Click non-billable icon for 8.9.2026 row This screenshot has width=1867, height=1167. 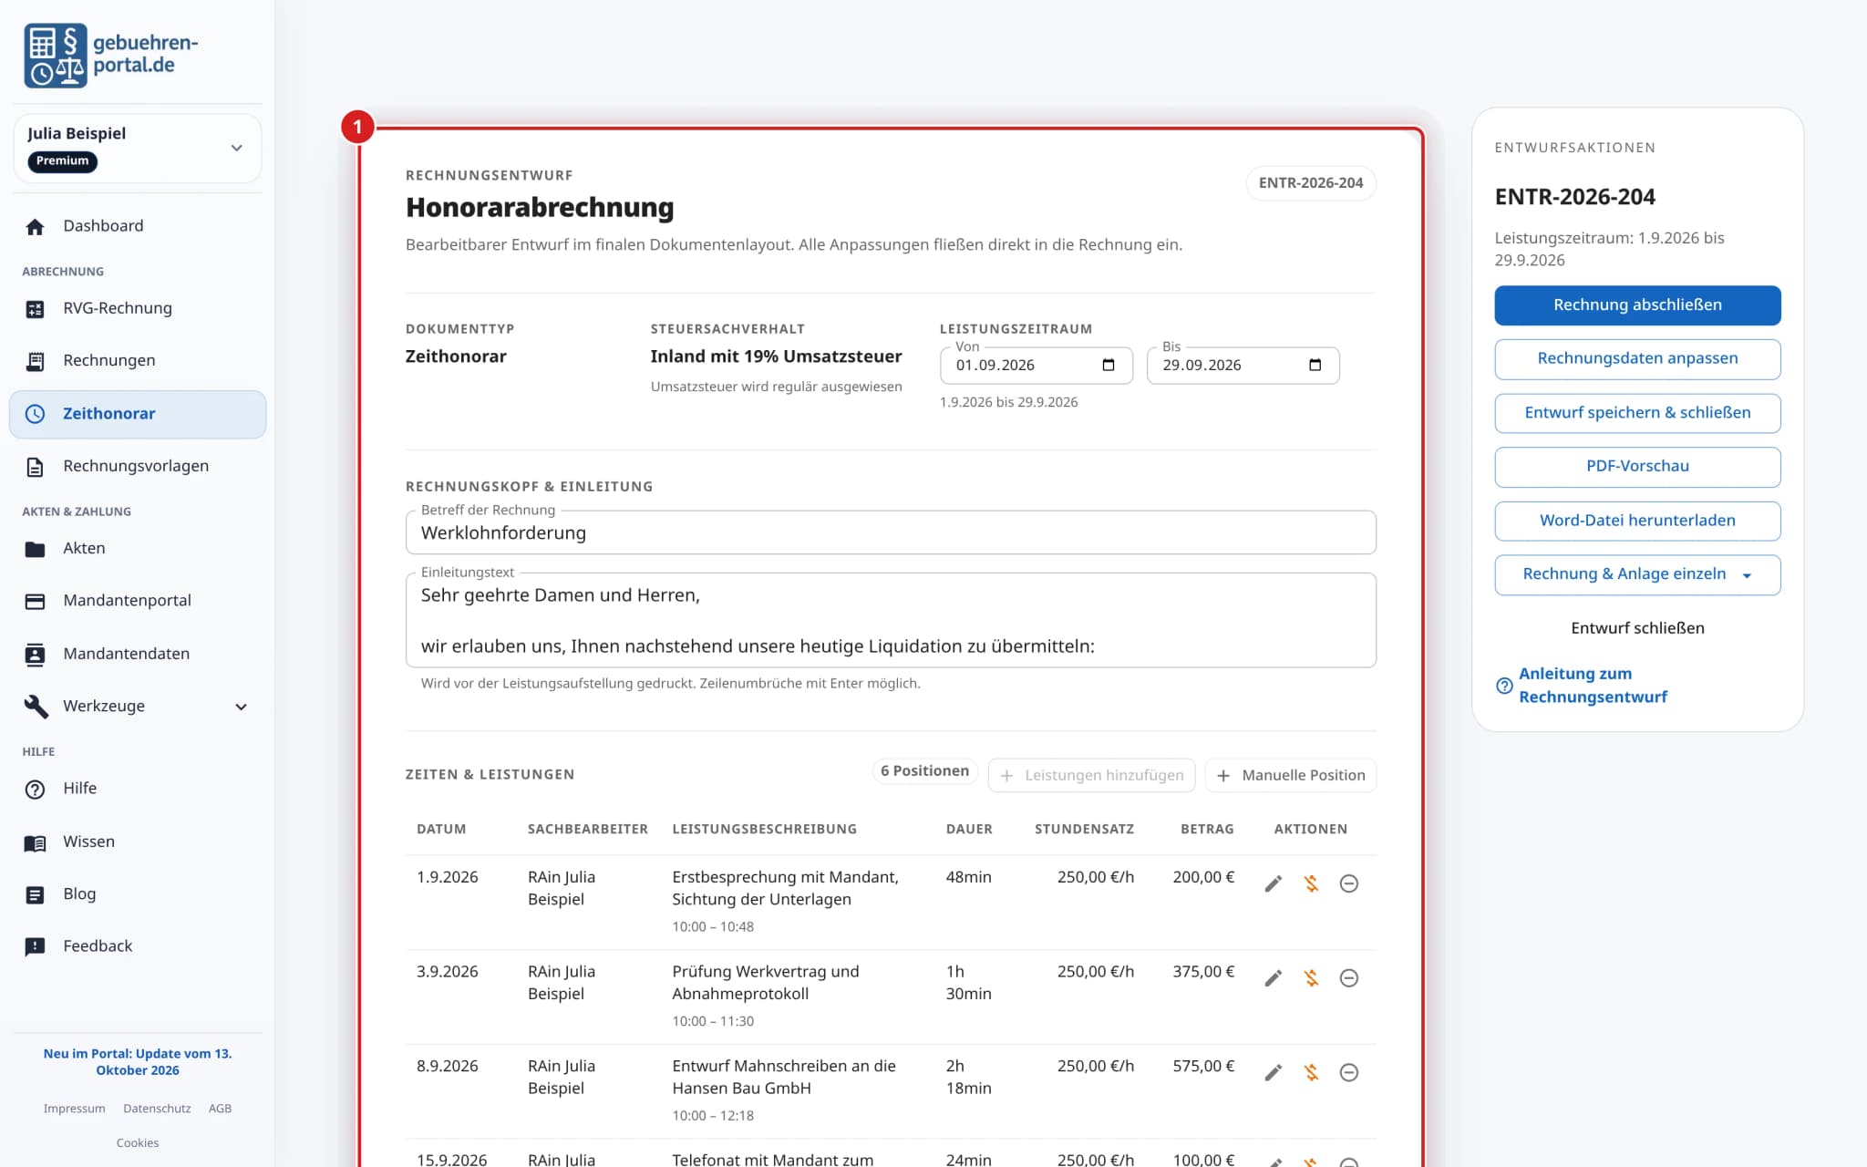(x=1311, y=1073)
